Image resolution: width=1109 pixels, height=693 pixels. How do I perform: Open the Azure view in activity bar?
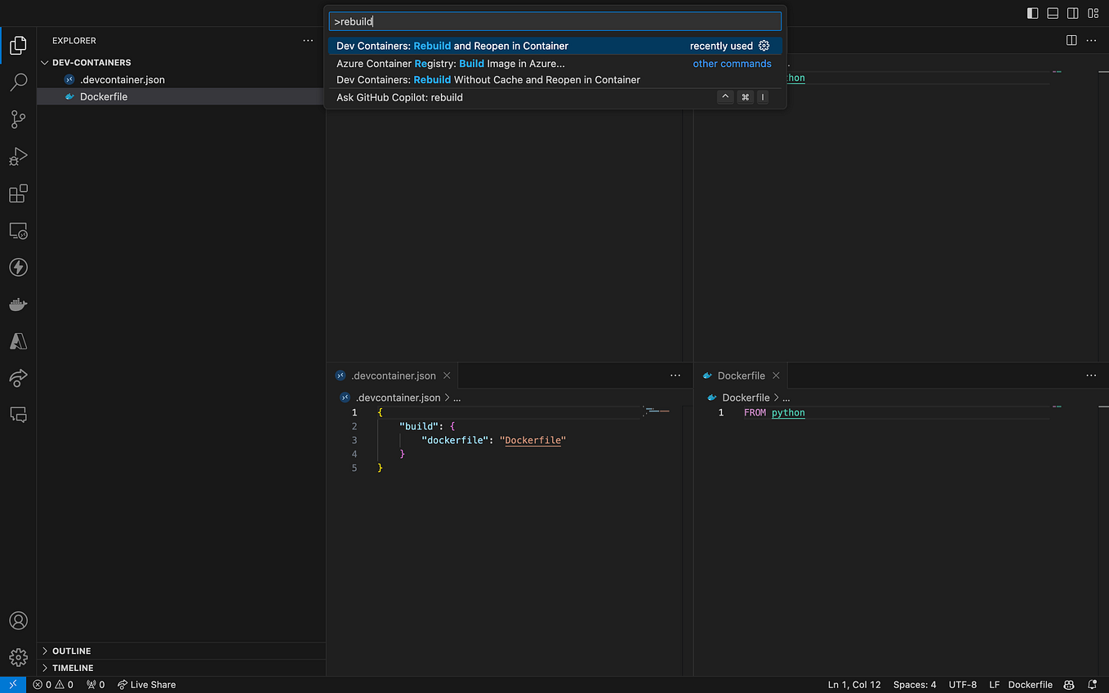pyautogui.click(x=18, y=341)
